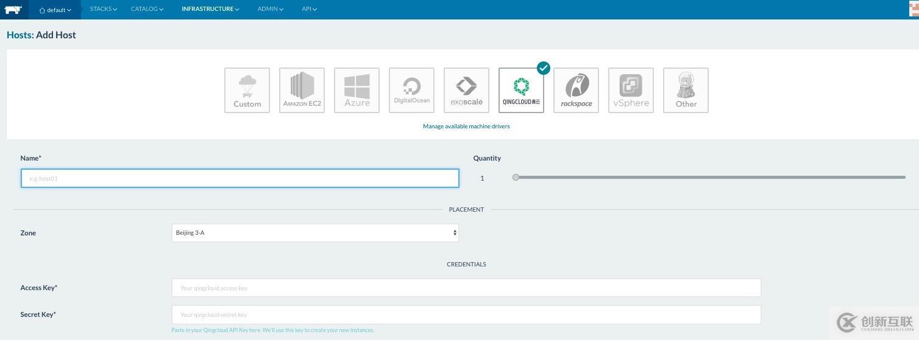919x340 pixels.
Task: Select the rackspace driver icon
Action: coord(576,90)
